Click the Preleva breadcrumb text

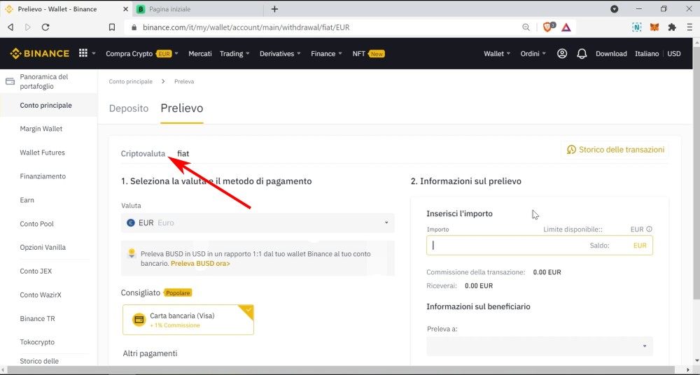184,82
